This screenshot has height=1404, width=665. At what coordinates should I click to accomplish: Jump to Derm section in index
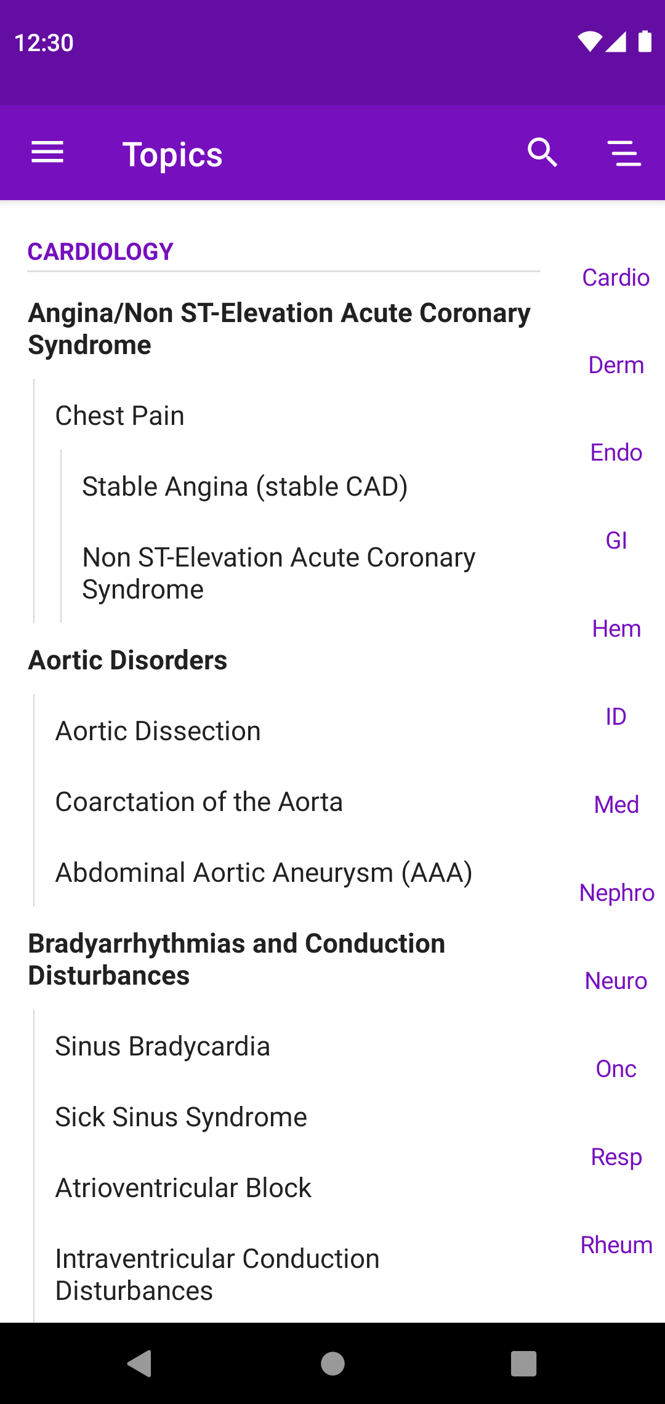point(616,365)
